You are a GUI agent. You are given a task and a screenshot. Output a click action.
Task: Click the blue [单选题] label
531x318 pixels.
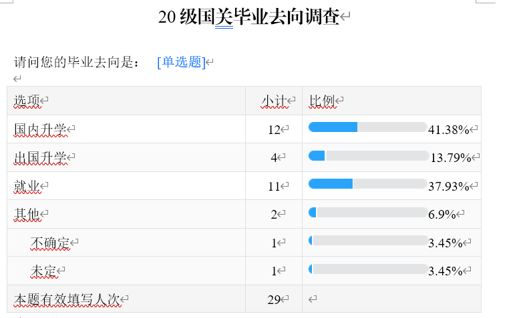[x=181, y=62]
